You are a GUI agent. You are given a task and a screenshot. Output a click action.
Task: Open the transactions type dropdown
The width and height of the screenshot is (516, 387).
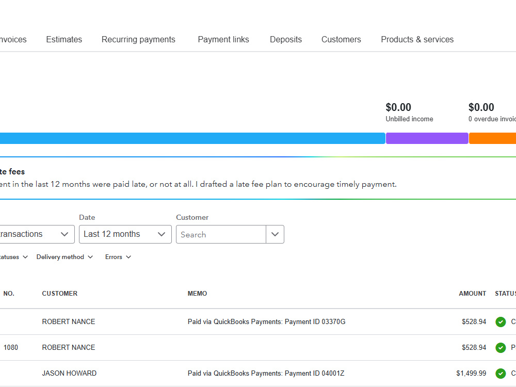37,234
